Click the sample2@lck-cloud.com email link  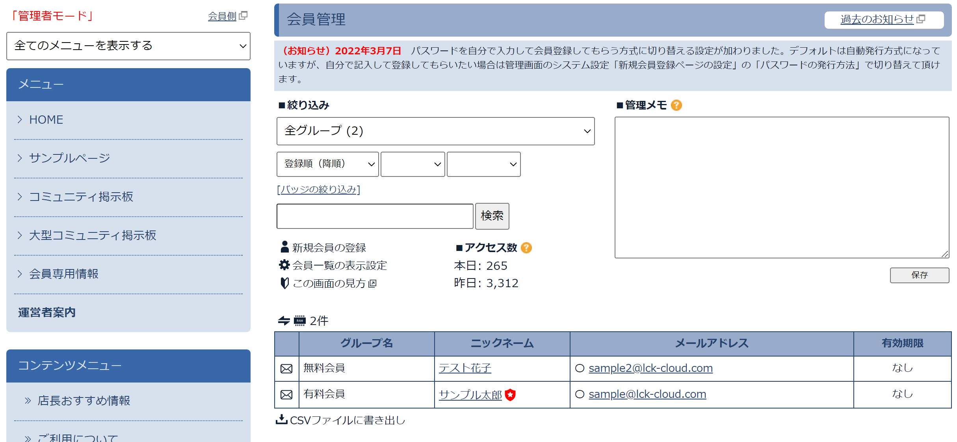651,368
